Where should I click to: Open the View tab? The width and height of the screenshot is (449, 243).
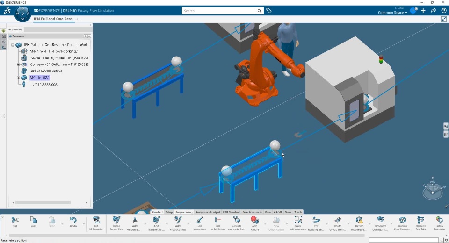point(268,212)
